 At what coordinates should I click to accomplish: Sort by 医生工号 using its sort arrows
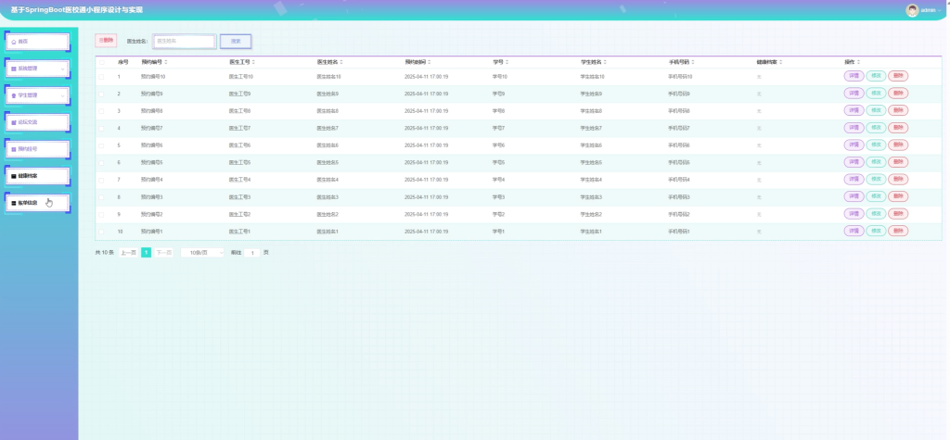pyautogui.click(x=253, y=62)
